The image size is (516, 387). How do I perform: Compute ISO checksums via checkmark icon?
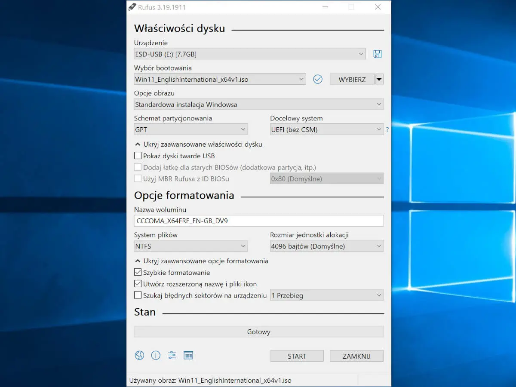click(x=317, y=79)
